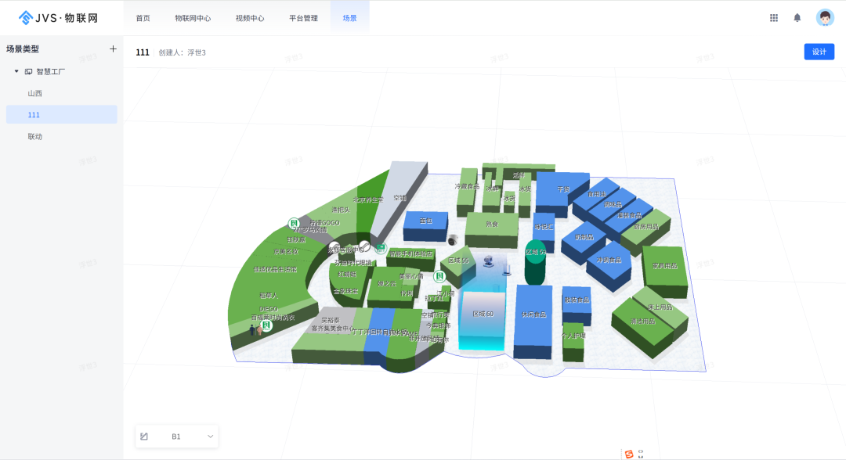The width and height of the screenshot is (846, 460).
Task: Click the 区域 60 glowing block
Action: click(x=483, y=321)
